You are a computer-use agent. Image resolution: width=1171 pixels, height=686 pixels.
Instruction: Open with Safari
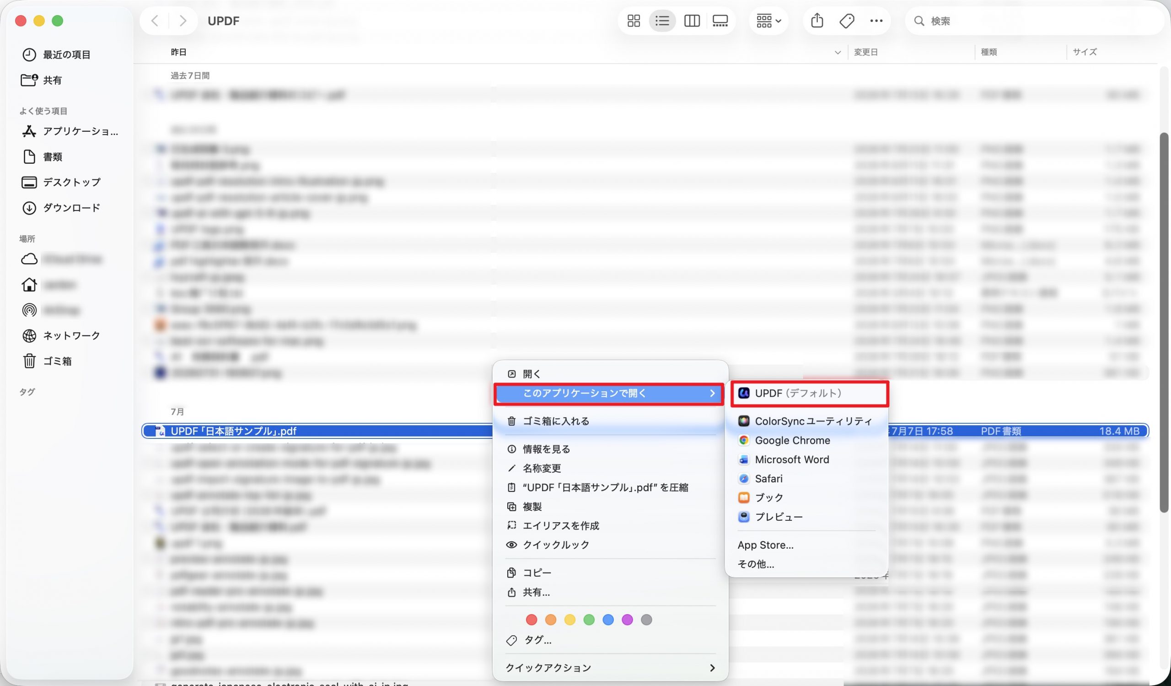(x=807, y=479)
